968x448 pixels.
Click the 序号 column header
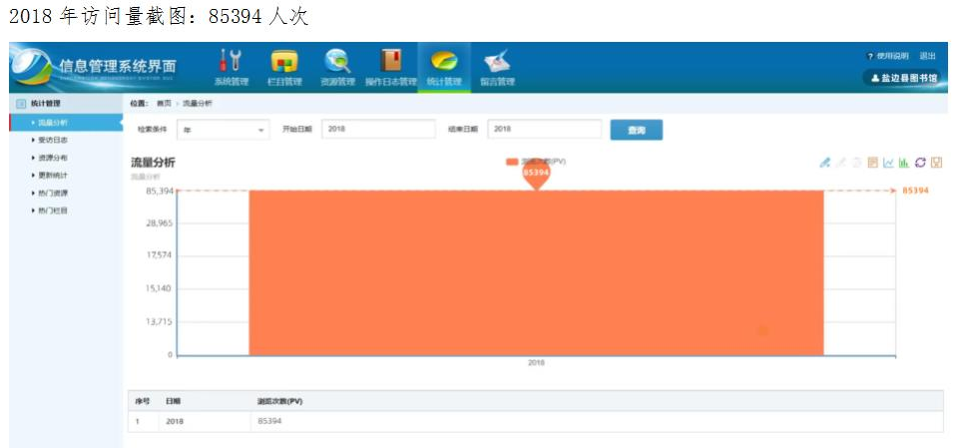pyautogui.click(x=143, y=401)
